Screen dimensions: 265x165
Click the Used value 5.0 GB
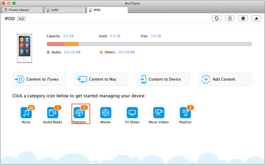pos(115,36)
